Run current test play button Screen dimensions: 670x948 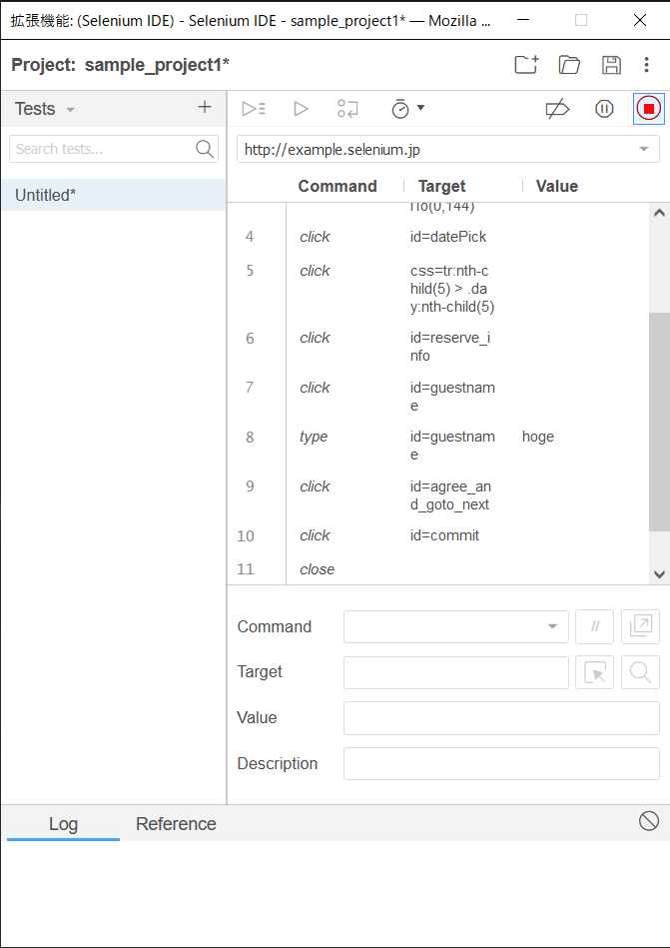(301, 109)
